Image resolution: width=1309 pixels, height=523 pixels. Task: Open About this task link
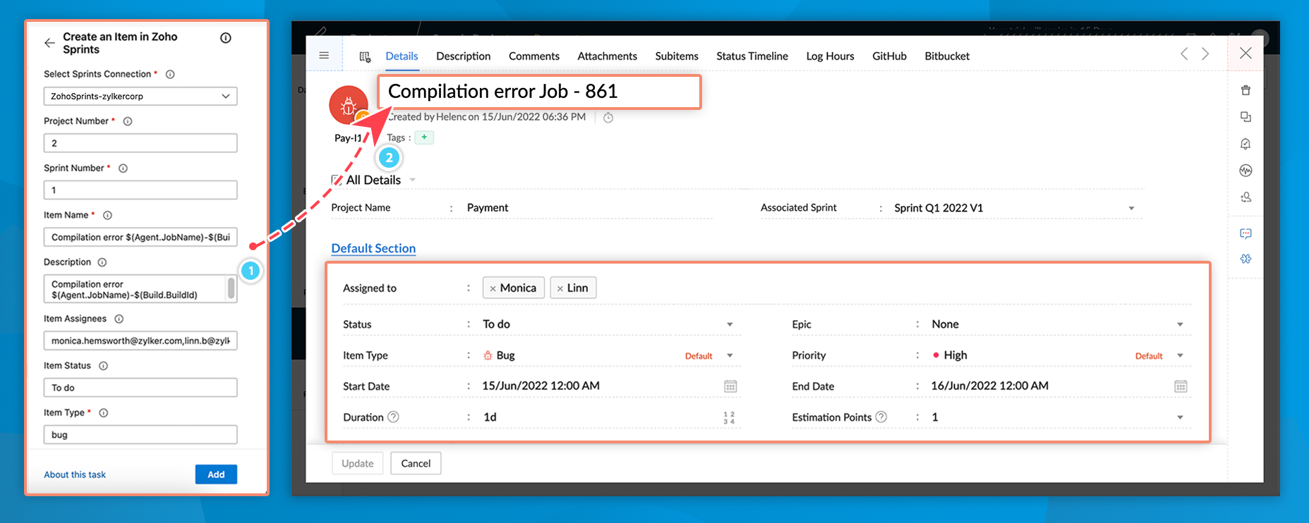(75, 475)
